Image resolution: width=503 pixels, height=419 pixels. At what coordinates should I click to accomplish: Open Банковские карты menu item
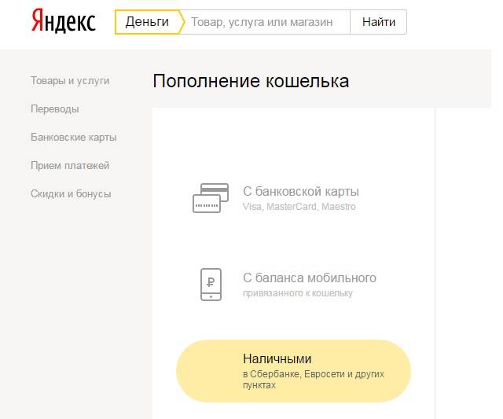(x=73, y=137)
